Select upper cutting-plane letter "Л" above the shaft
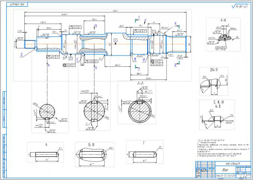Viewport: 253px width, 180px height. [139, 17]
